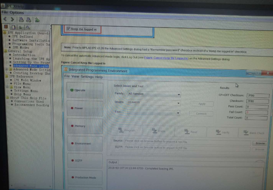Click the Program icon button in the figure
Image resolution: width=273 pixels, height=190 pixels.
127,130
